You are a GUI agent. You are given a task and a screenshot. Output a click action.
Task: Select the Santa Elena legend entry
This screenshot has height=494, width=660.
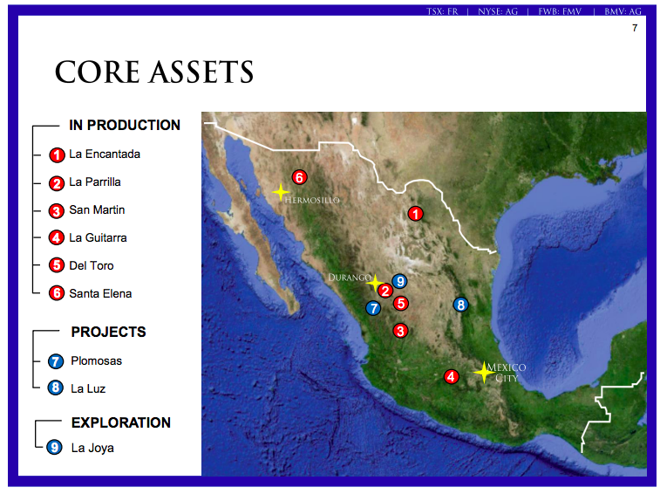[100, 294]
